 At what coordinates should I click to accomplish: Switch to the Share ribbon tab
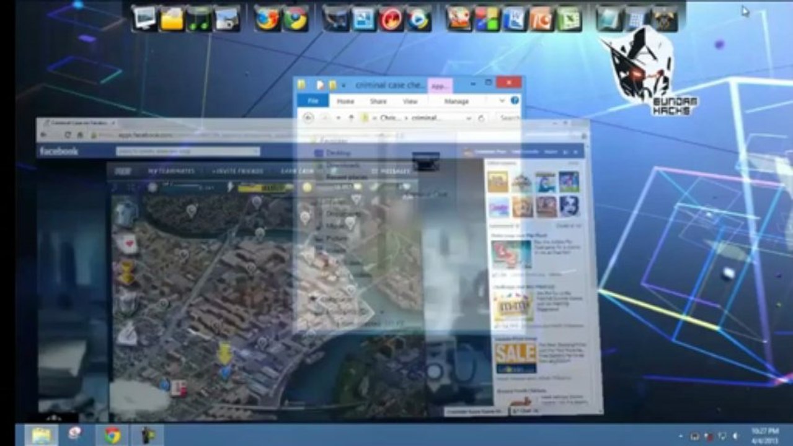click(x=378, y=101)
